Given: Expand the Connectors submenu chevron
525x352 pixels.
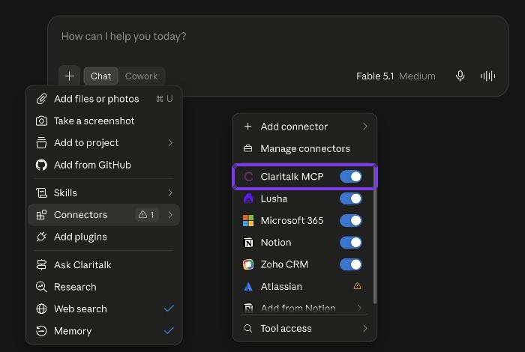Looking at the screenshot, I should [x=170, y=215].
